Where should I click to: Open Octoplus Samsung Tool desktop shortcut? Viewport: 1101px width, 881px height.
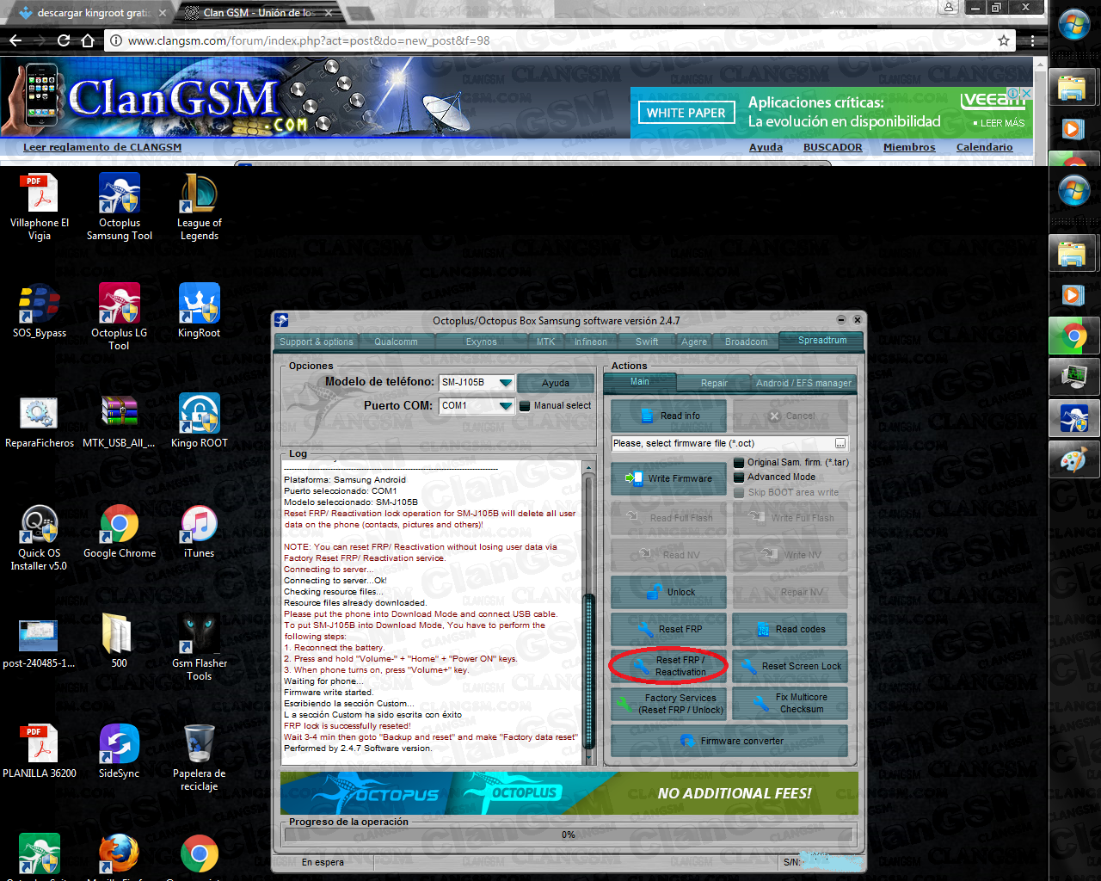pyautogui.click(x=120, y=206)
